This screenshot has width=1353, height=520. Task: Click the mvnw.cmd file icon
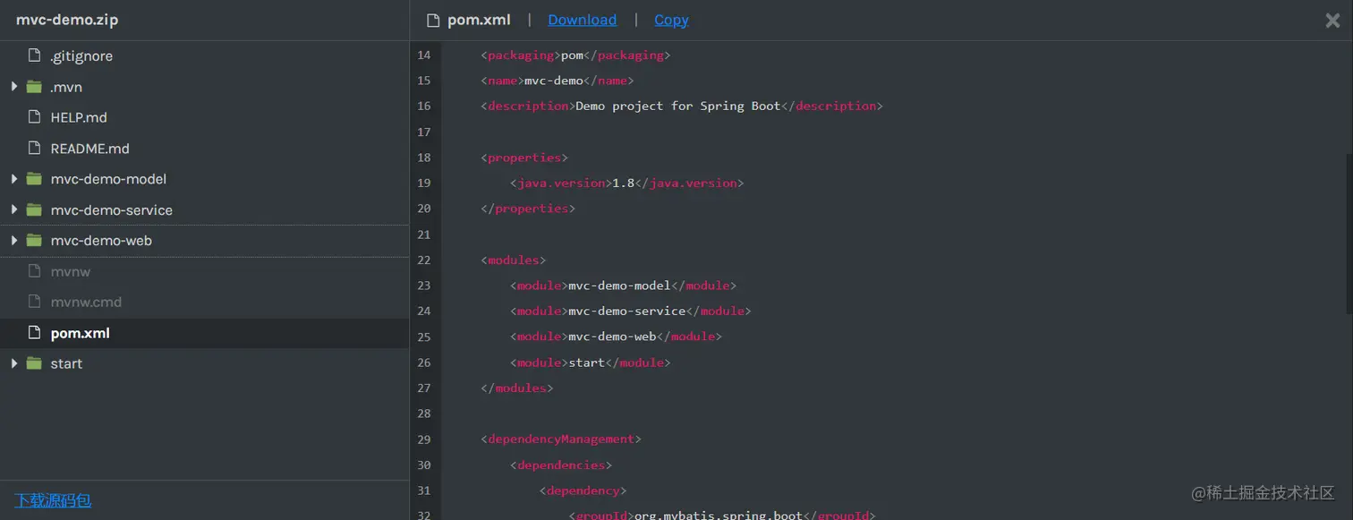pos(35,302)
